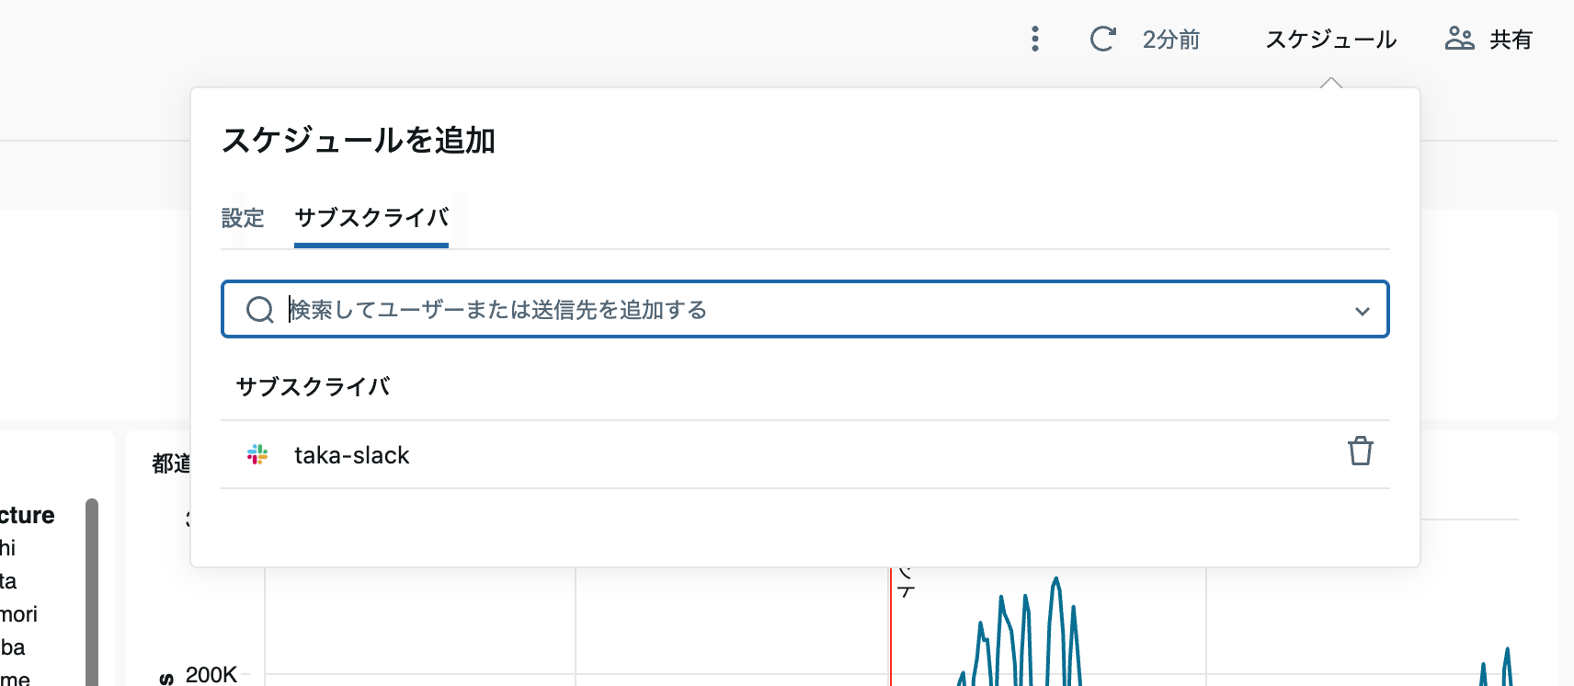1574x686 pixels.
Task: Click the スケジュールを追加 heading
Action: pyautogui.click(x=359, y=140)
